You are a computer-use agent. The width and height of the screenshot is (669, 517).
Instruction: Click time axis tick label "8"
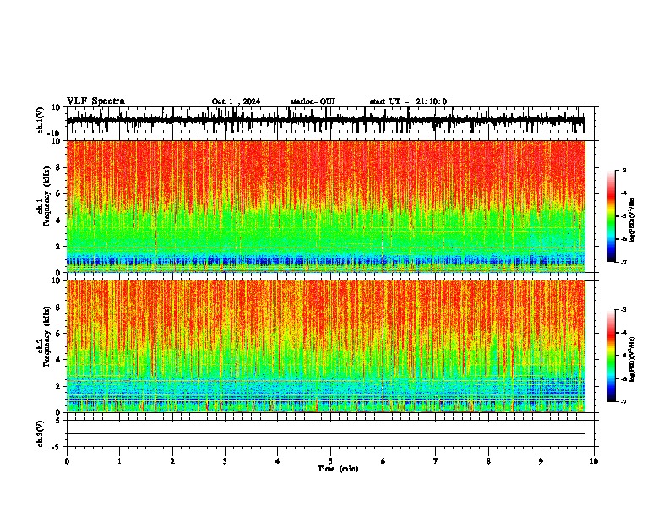[x=488, y=461]
